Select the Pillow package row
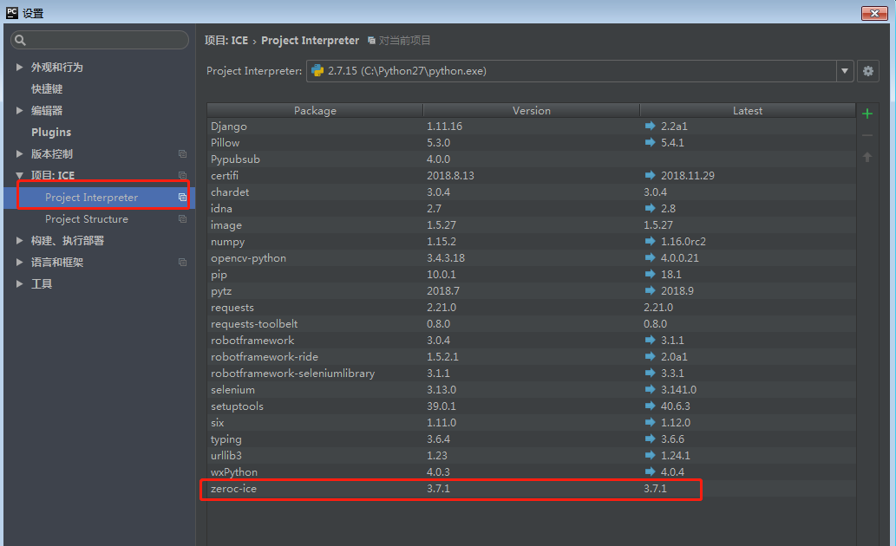The width and height of the screenshot is (896, 546). pos(532,143)
